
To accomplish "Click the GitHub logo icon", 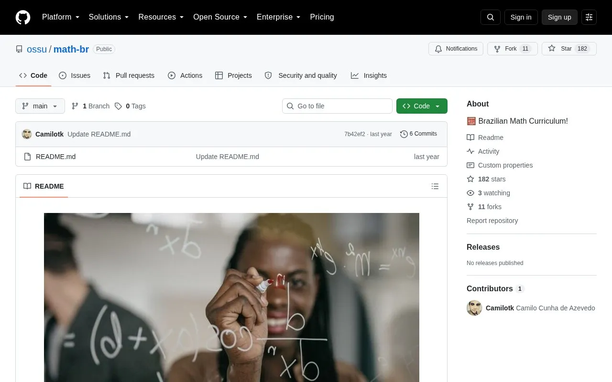I will tap(23, 17).
